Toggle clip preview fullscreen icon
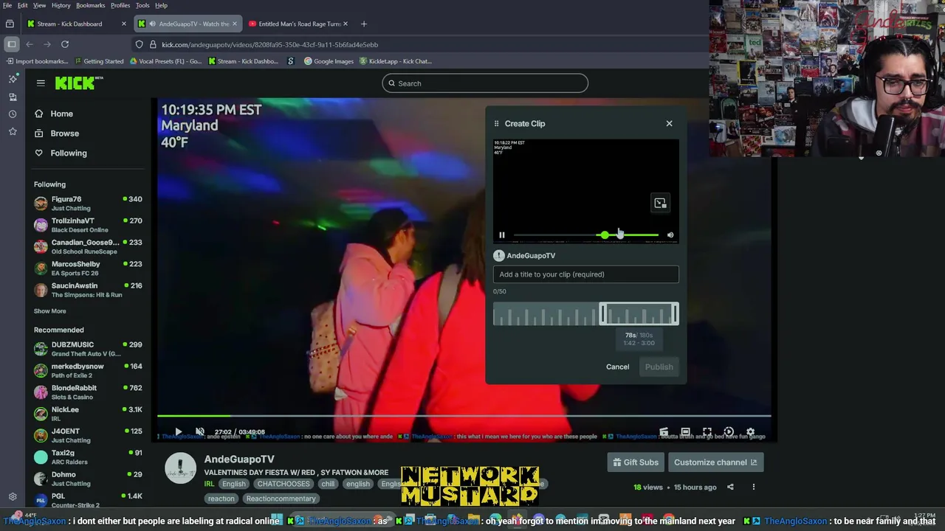The height and width of the screenshot is (531, 945). pyautogui.click(x=660, y=203)
